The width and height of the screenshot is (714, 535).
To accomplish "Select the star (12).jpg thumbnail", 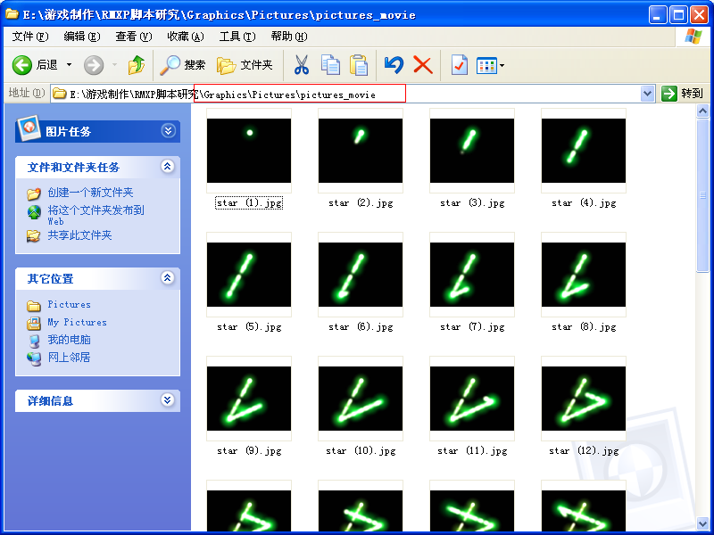I will [584, 399].
